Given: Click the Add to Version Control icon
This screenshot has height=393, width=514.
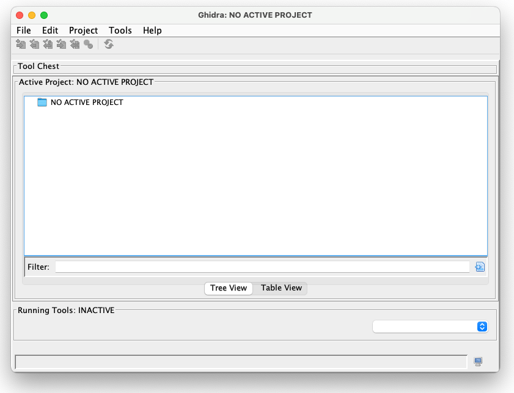Looking at the screenshot, I should [x=20, y=44].
